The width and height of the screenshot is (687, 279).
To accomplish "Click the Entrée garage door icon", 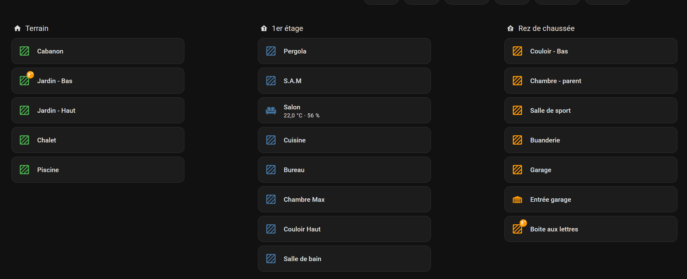I will (x=517, y=200).
